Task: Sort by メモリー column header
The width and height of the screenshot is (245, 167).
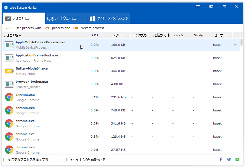Action: [120, 35]
